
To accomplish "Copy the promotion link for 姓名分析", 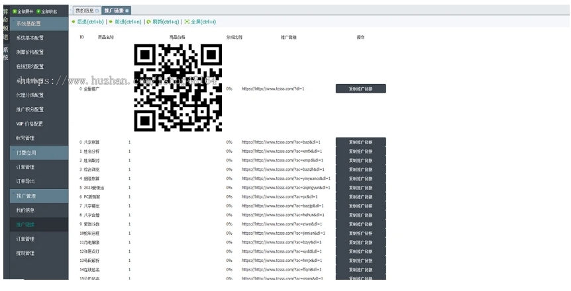I will point(360,151).
